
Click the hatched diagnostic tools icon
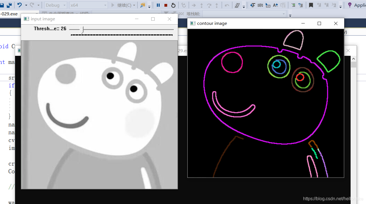[x=237, y=5]
